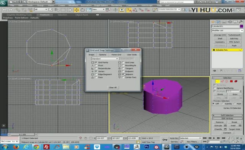Click Play Animation button
245x150 pixels.
point(214,138)
